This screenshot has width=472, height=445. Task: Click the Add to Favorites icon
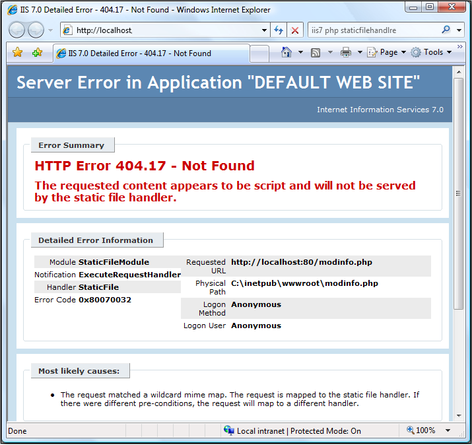coord(38,52)
